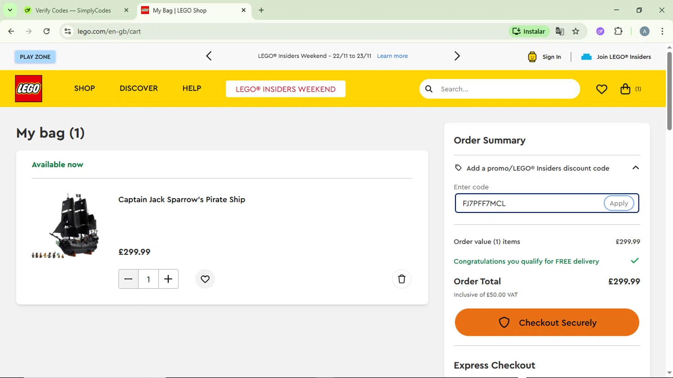Add Pirate Ship to wishlist heart button
The image size is (673, 378).
(x=205, y=279)
